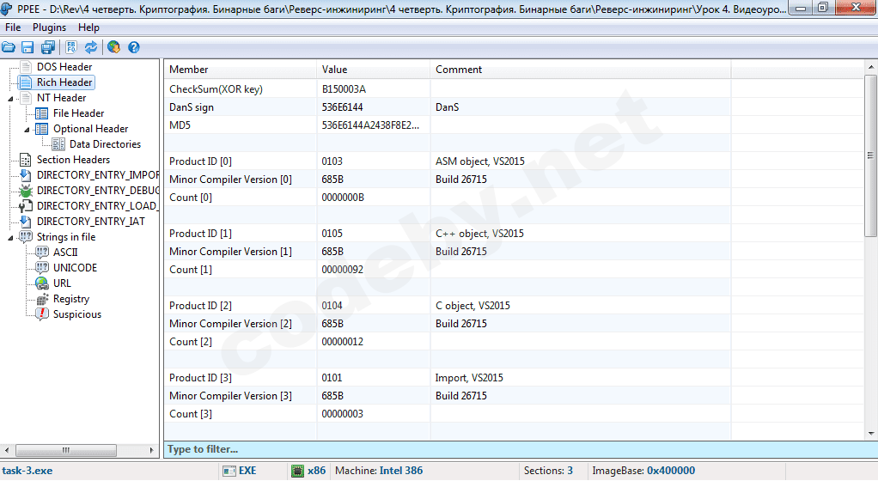Click the Data Directories icon

tap(58, 144)
